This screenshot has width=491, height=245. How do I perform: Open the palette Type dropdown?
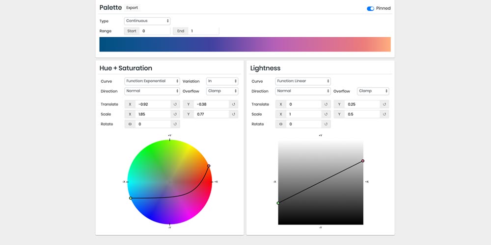(147, 21)
